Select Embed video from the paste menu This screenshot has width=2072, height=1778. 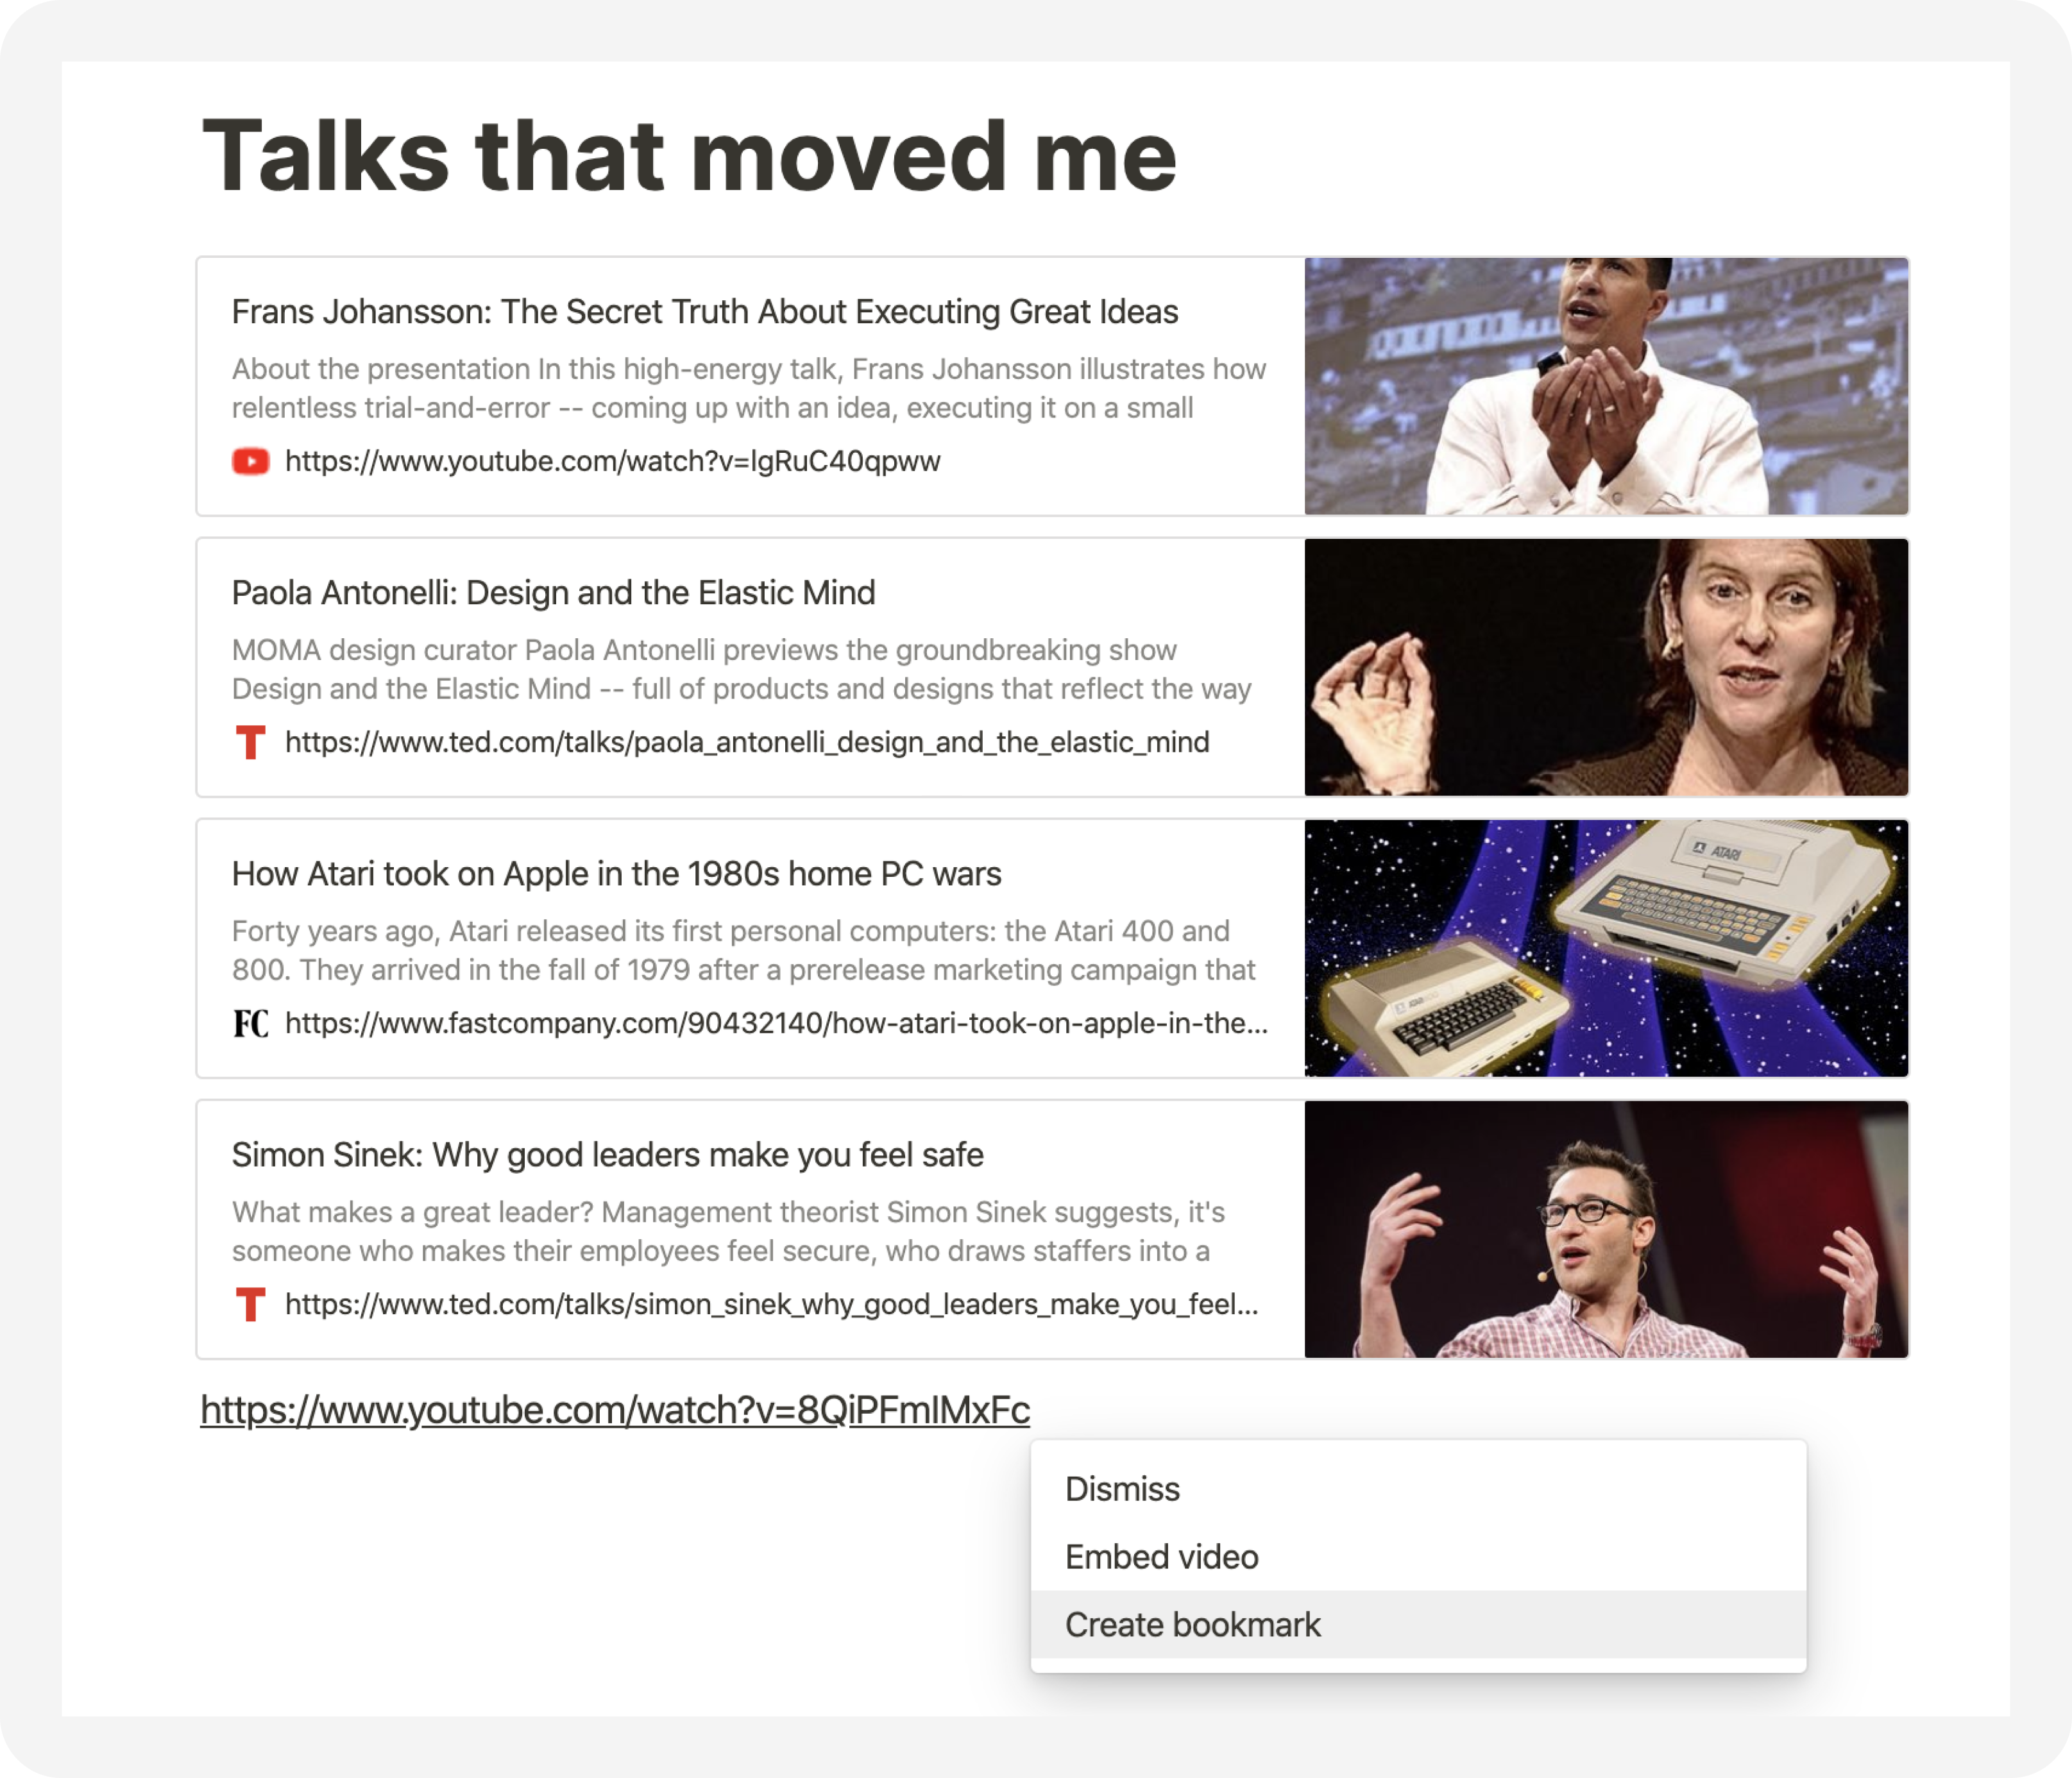pos(1418,1556)
